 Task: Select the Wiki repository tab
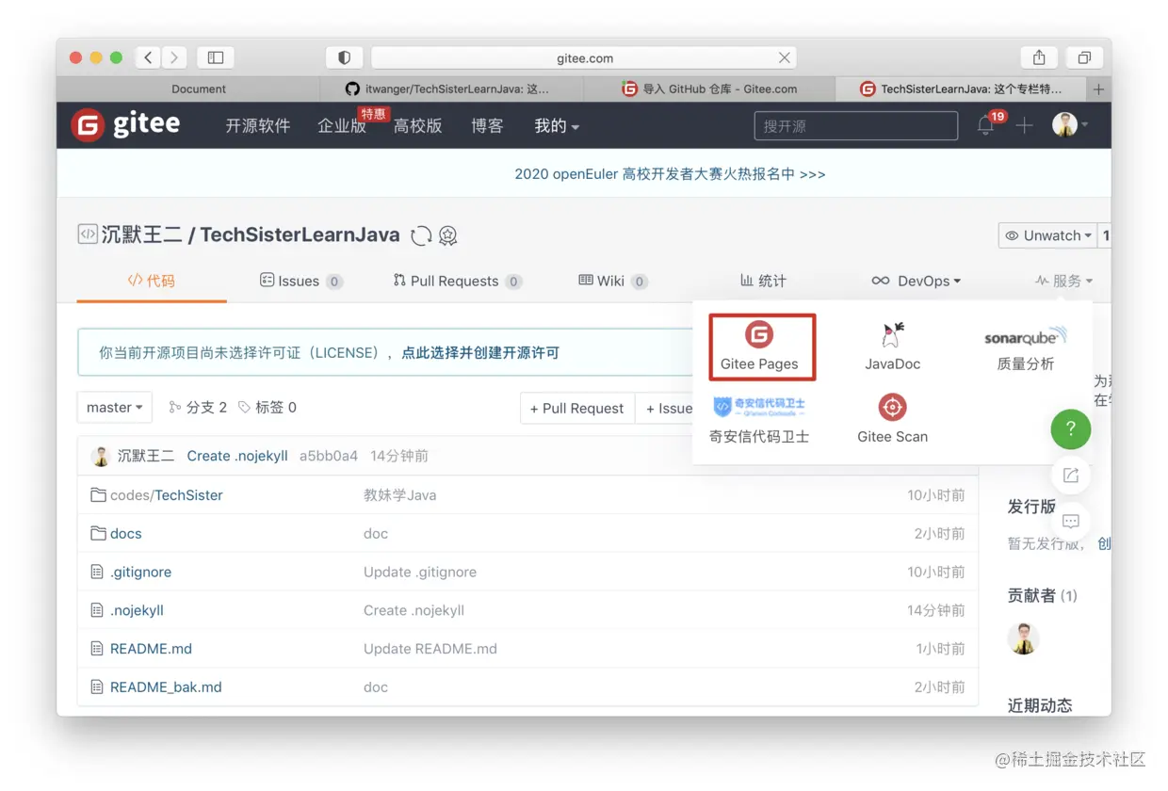pyautogui.click(x=612, y=281)
